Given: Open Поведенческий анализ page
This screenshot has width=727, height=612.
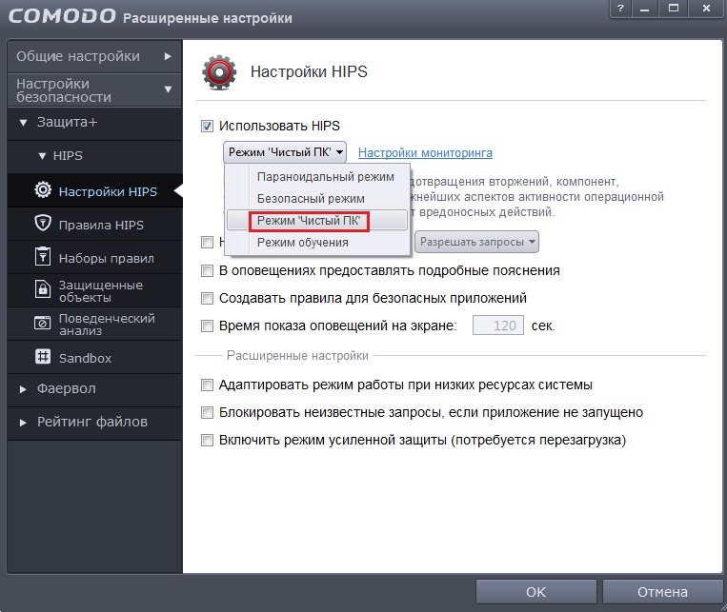Looking at the screenshot, I should pos(94,324).
